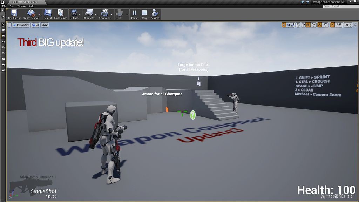Click the Possess icon
This screenshot has width=359, height=202.
coord(154,13)
